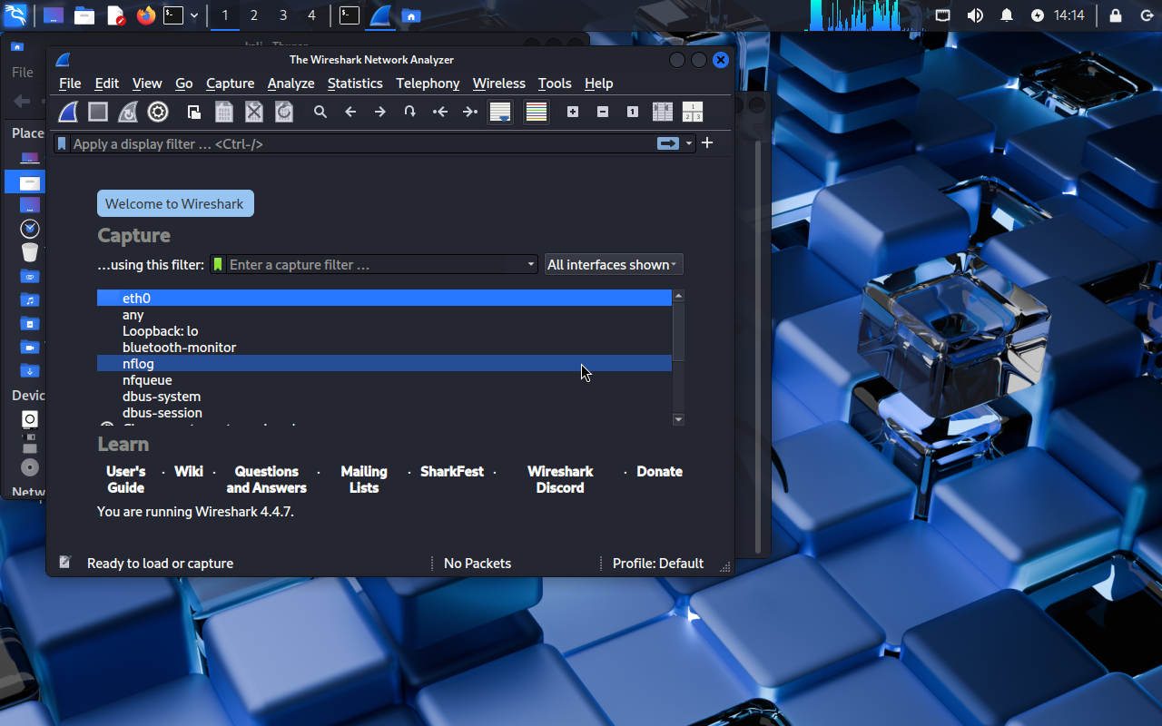The width and height of the screenshot is (1162, 726).
Task: Click the green capture filter bookmark
Action: coord(218,264)
